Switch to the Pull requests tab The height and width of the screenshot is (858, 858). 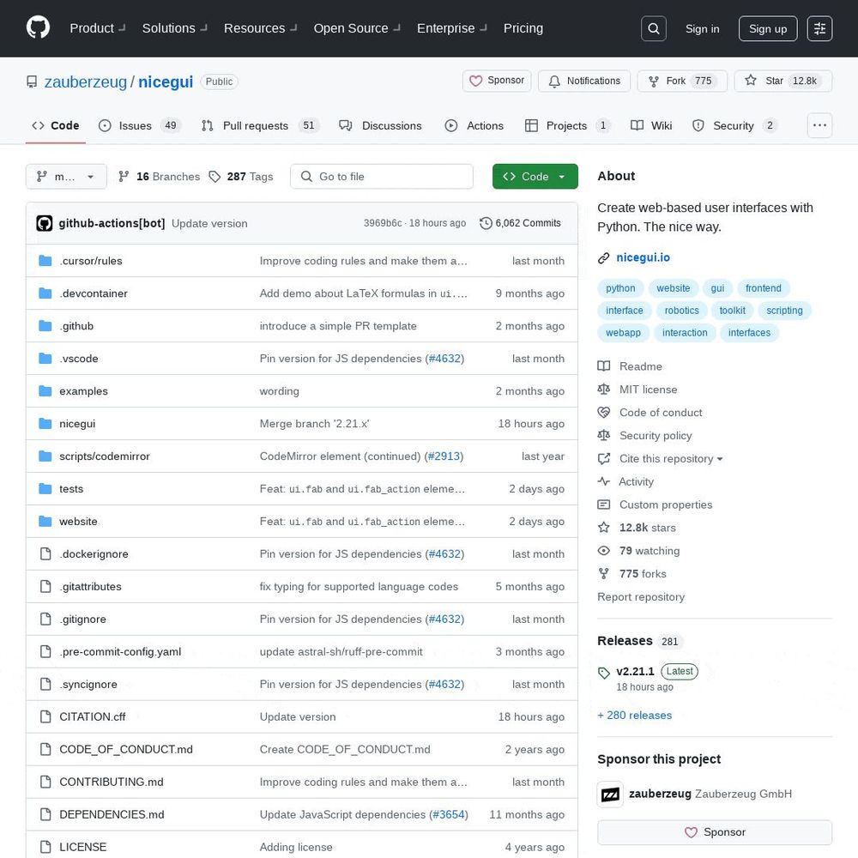(x=261, y=126)
